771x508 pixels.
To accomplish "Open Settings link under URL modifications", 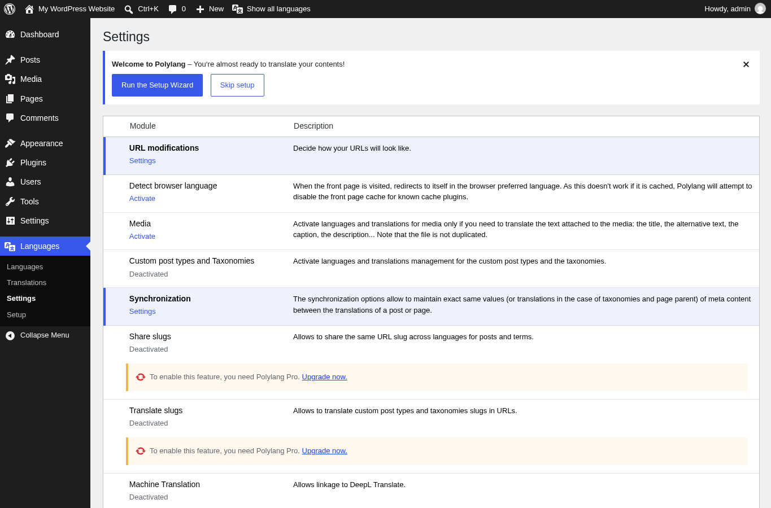I will (142, 161).
